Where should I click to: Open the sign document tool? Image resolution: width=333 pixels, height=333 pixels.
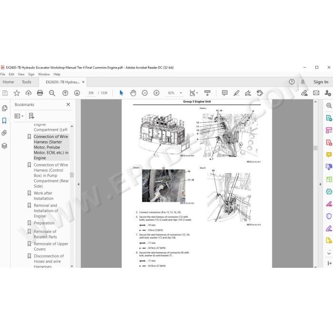click(x=248, y=93)
